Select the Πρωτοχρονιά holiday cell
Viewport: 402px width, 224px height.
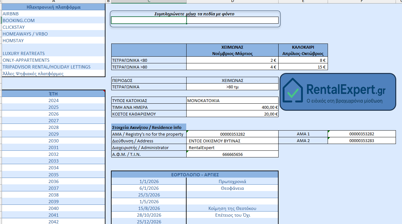[x=232, y=181]
